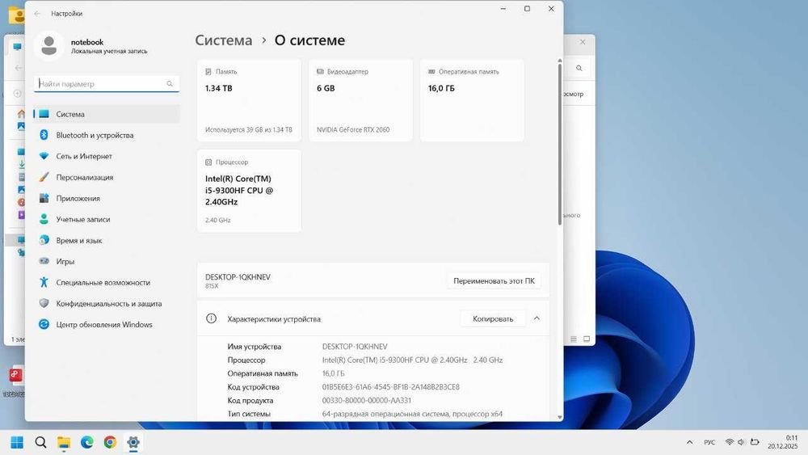Open Центр обновления Windows
Image resolution: width=808 pixels, height=455 pixels.
(x=107, y=325)
